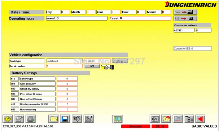Click the red Simulation status indicator

coord(136,126)
